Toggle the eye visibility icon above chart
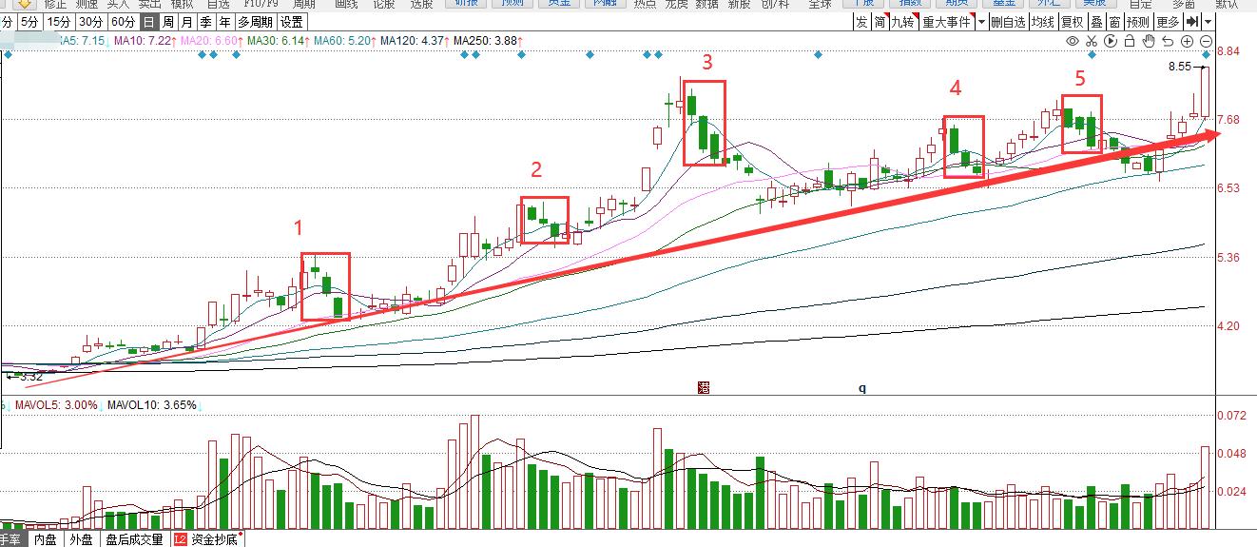The height and width of the screenshot is (547, 1257). coord(1073,41)
